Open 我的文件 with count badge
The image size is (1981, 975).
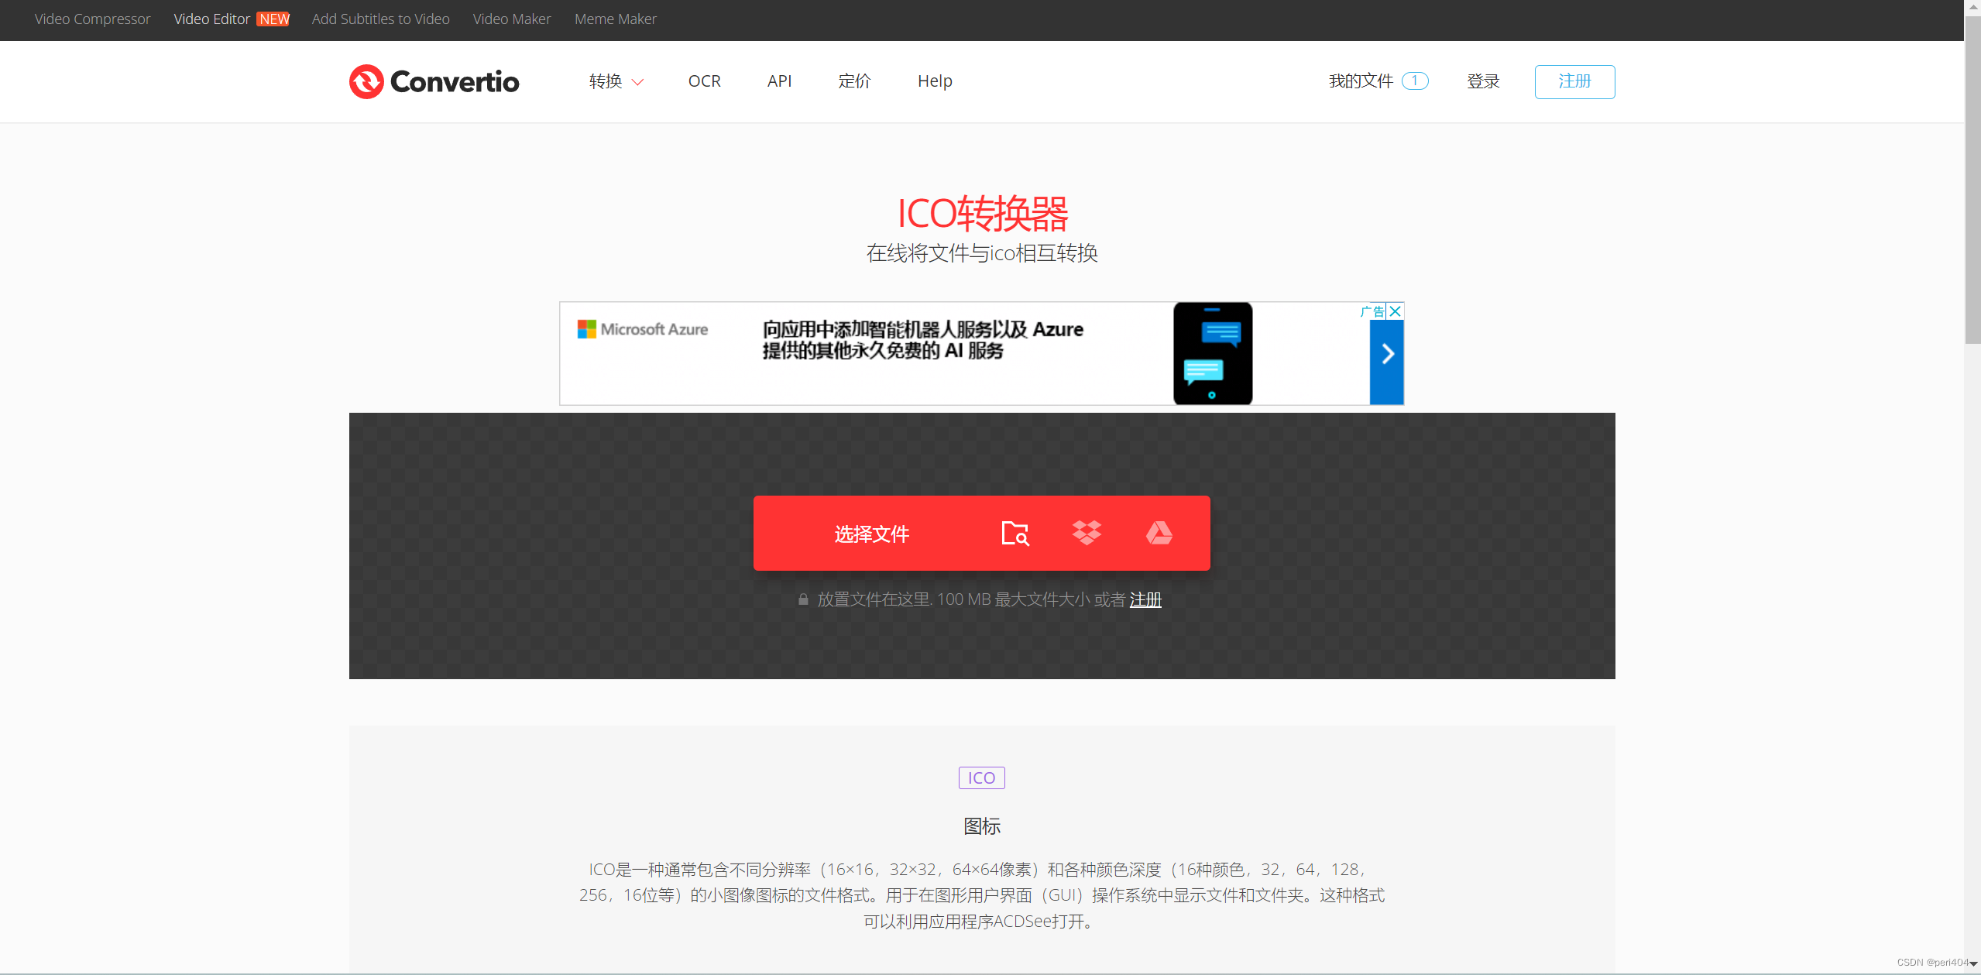[x=1378, y=81]
